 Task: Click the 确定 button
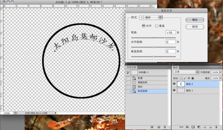[x=195, y=20]
